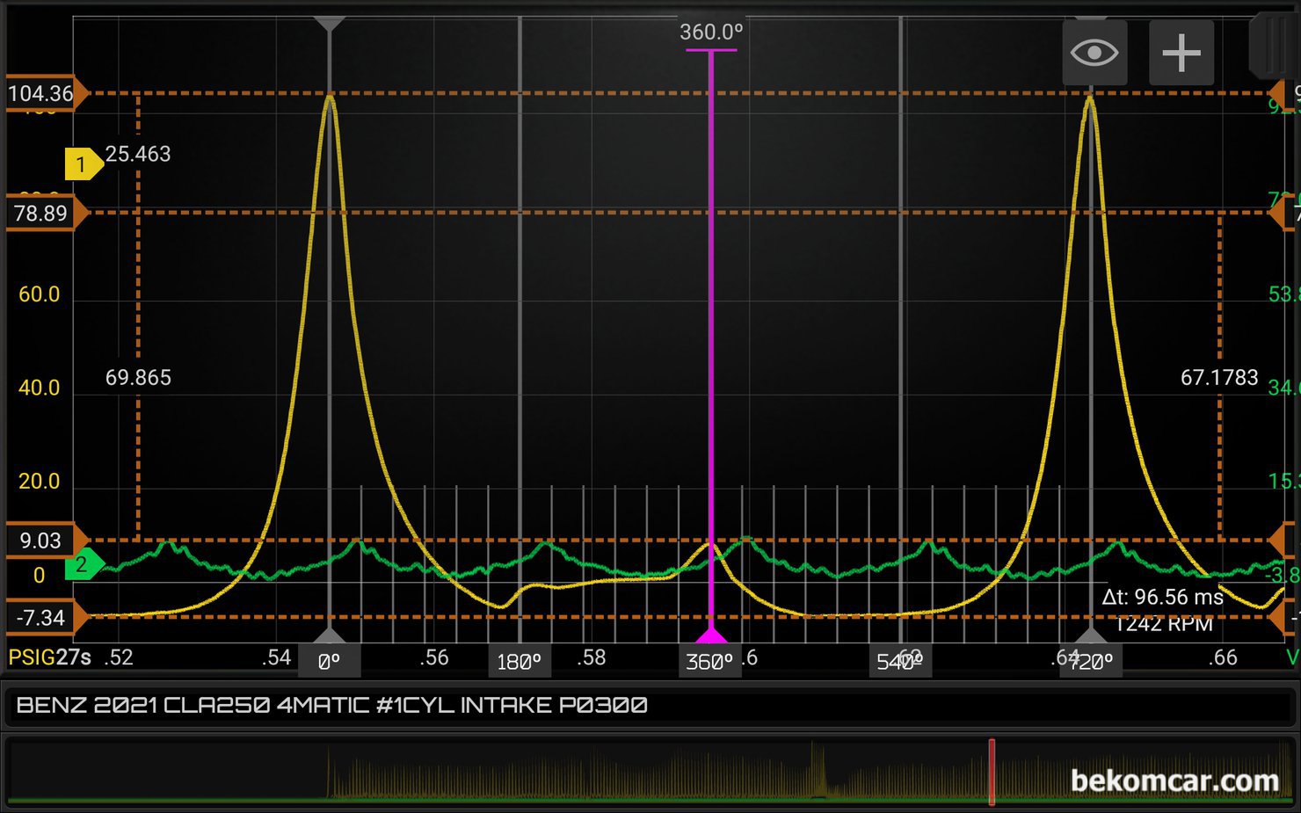The height and width of the screenshot is (813, 1301).
Task: Click the gray triangle atop the 0° ruler
Action: click(329, 24)
